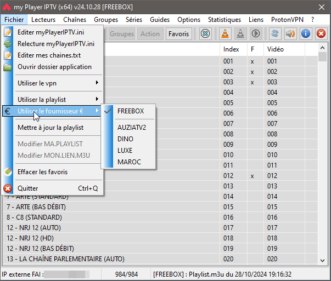Open the Liens menu
The width and height of the screenshot is (331, 281).
point(256,20)
